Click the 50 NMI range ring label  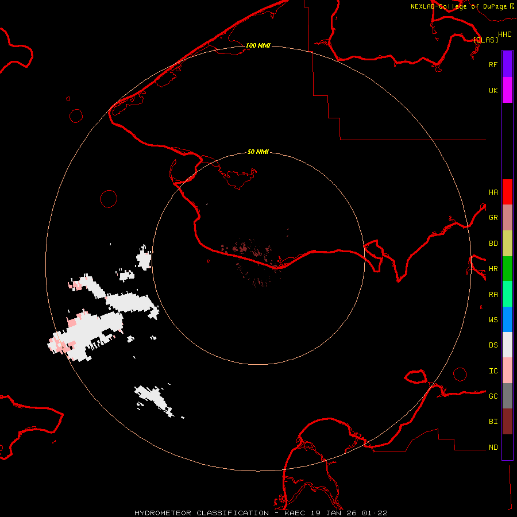coord(258,152)
